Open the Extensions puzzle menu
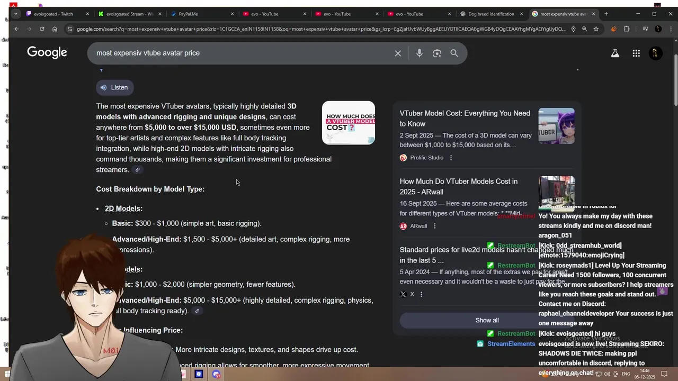678x381 pixels. pyautogui.click(x=627, y=29)
